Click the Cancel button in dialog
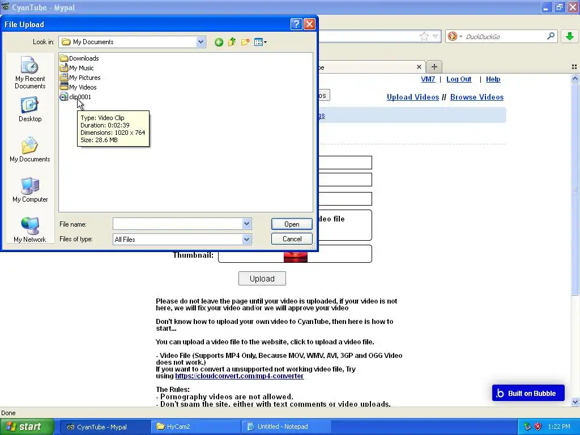The image size is (580, 435). click(292, 239)
